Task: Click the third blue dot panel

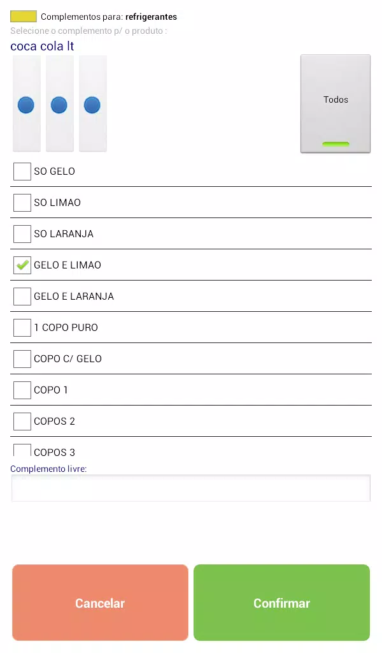Action: click(93, 104)
